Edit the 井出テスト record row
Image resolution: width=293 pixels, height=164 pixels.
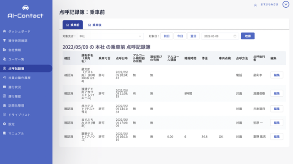click(x=277, y=109)
